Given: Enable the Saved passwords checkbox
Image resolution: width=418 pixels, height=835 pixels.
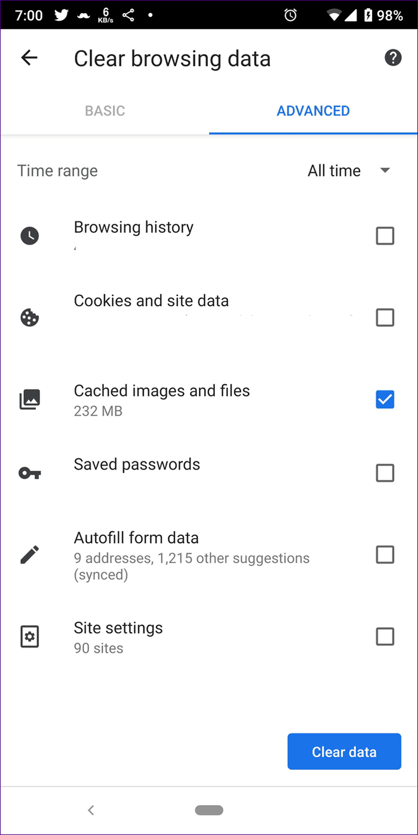Looking at the screenshot, I should point(385,473).
